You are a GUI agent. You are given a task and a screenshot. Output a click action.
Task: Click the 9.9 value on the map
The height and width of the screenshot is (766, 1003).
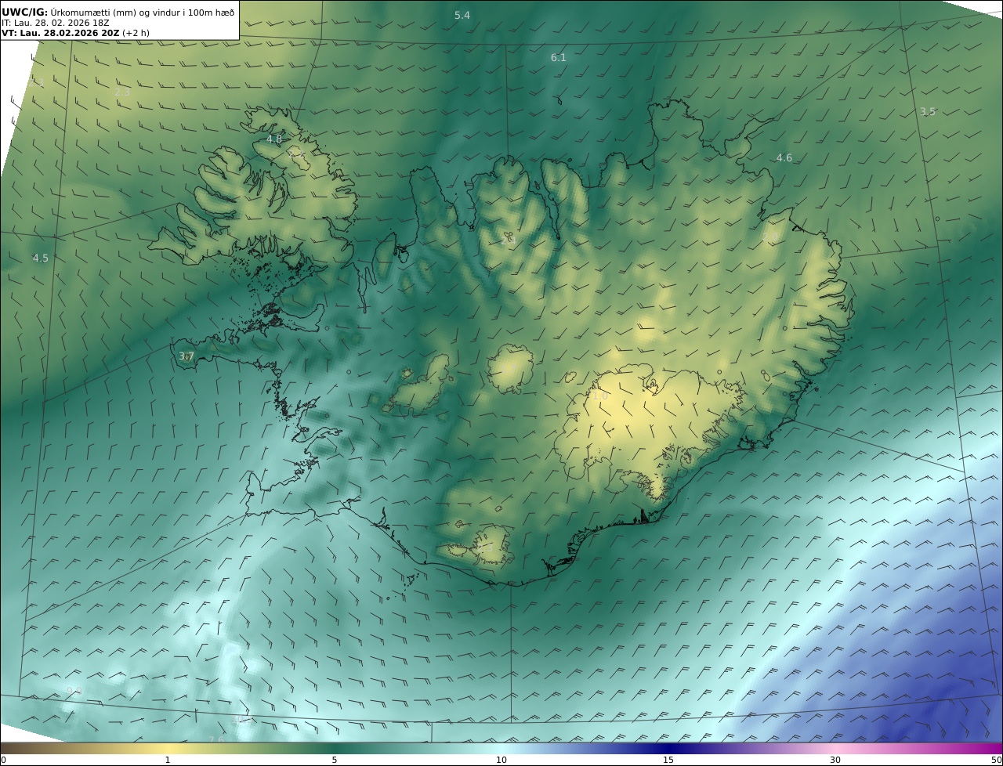[74, 691]
